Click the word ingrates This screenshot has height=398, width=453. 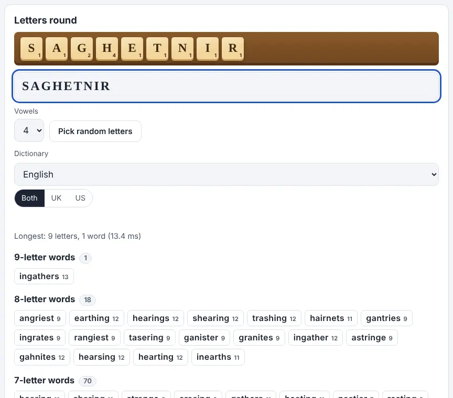coord(40,338)
